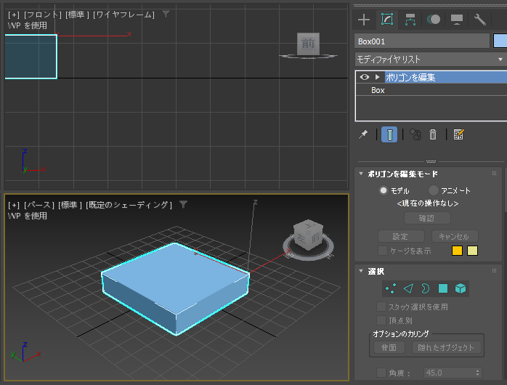Toggle Show End Result tube icon
The image size is (507, 385).
[x=389, y=134]
